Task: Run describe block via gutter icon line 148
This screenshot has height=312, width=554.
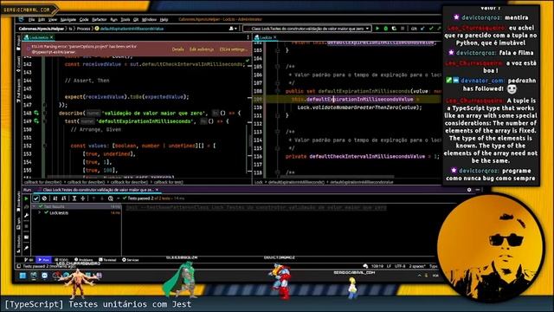Action: [x=36, y=114]
